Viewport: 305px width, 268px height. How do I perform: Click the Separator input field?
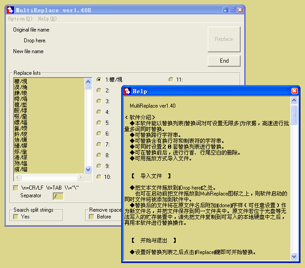(x=58, y=196)
